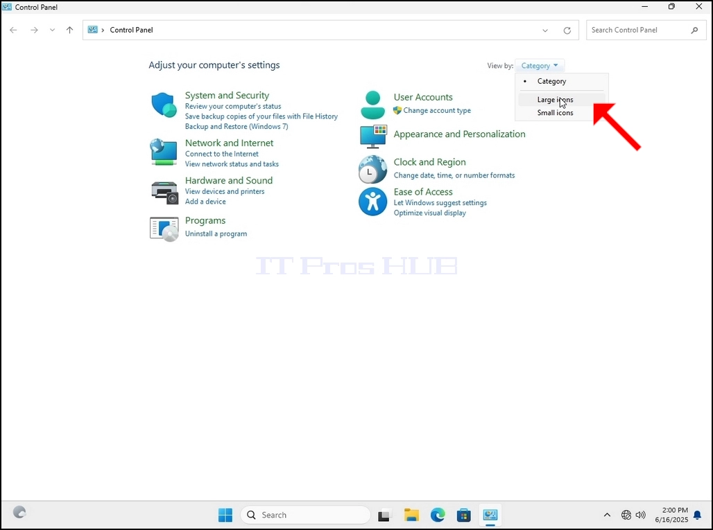The width and height of the screenshot is (713, 530).
Task: Open Task View in taskbar
Action: (384, 515)
